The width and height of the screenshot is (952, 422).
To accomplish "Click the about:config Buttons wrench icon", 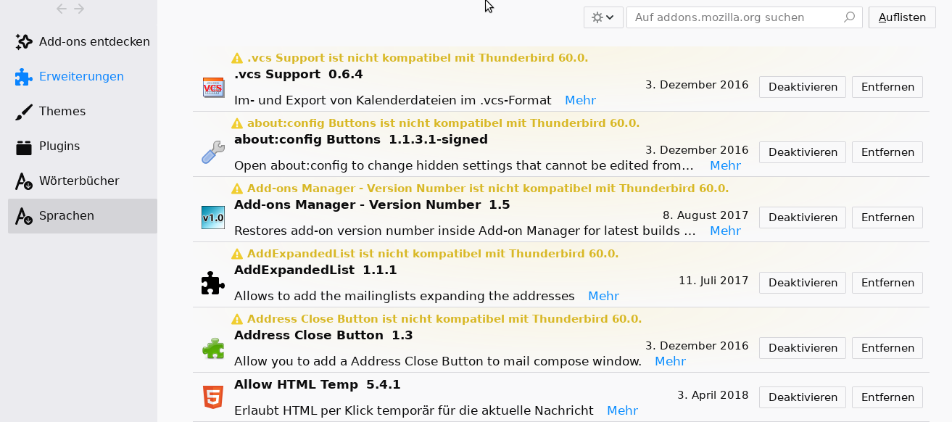I will pos(213,152).
